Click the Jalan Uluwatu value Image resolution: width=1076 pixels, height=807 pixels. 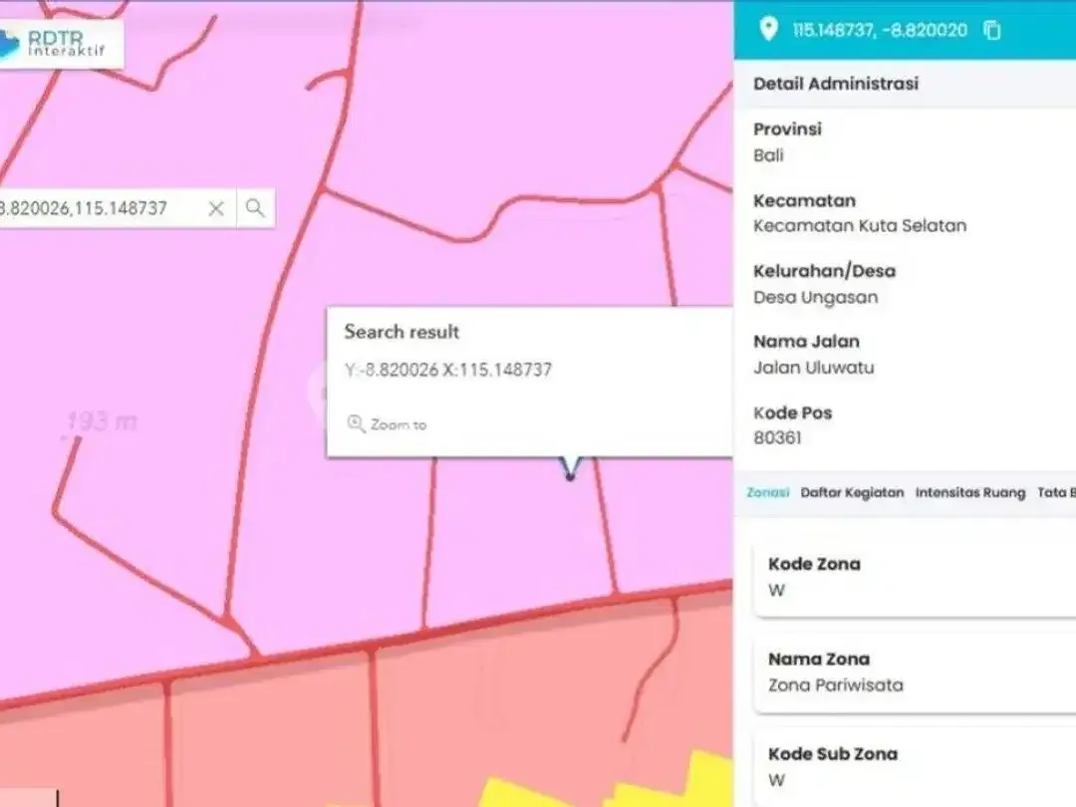[814, 368]
